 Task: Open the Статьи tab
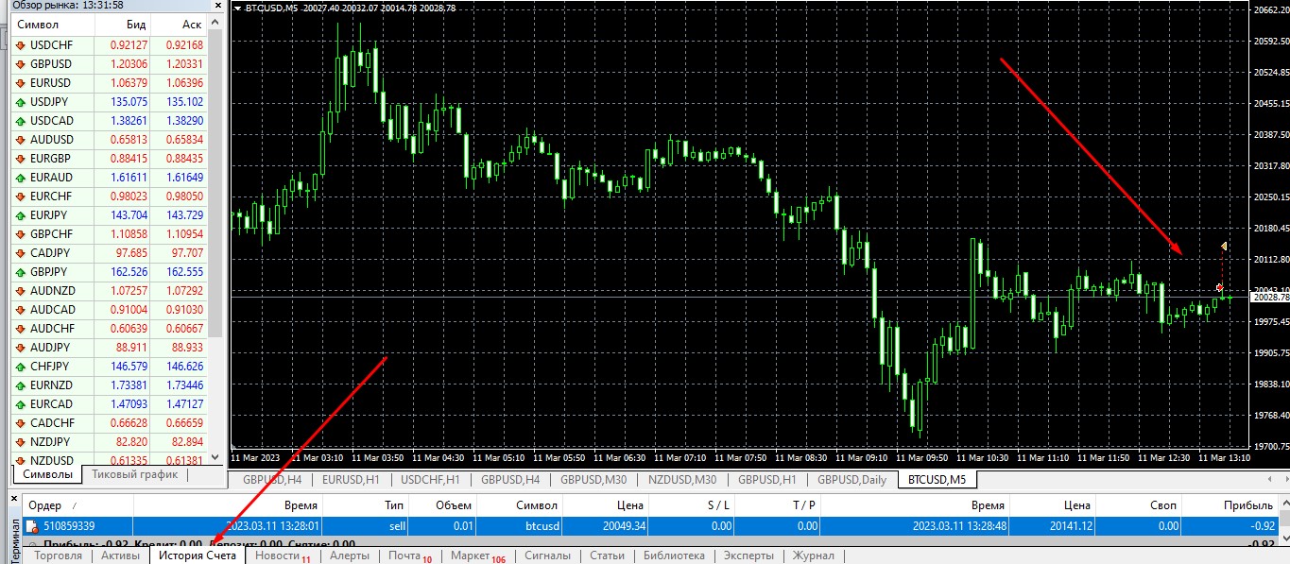(x=607, y=555)
